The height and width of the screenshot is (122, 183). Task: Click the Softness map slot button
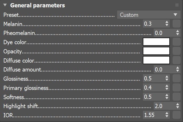(x=177, y=97)
